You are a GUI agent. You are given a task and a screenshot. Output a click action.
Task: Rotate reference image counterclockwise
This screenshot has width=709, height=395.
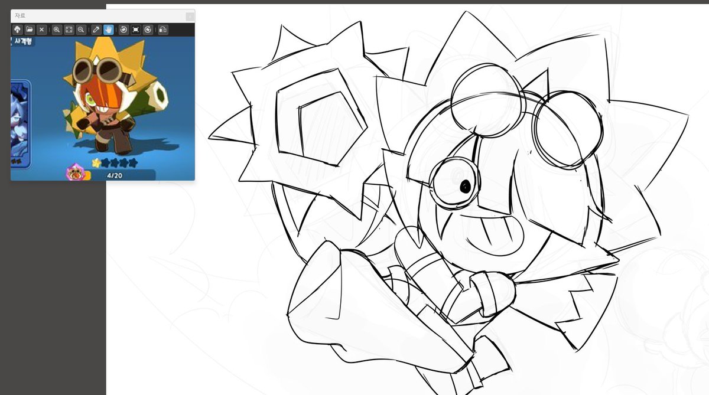tap(123, 30)
